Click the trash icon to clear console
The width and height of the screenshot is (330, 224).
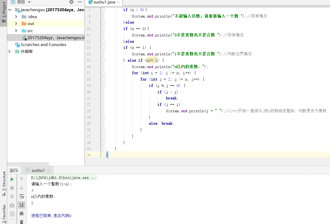pos(22,222)
